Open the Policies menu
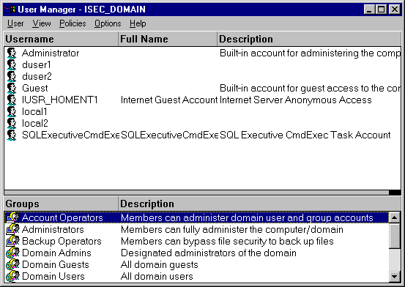 pyautogui.click(x=73, y=23)
